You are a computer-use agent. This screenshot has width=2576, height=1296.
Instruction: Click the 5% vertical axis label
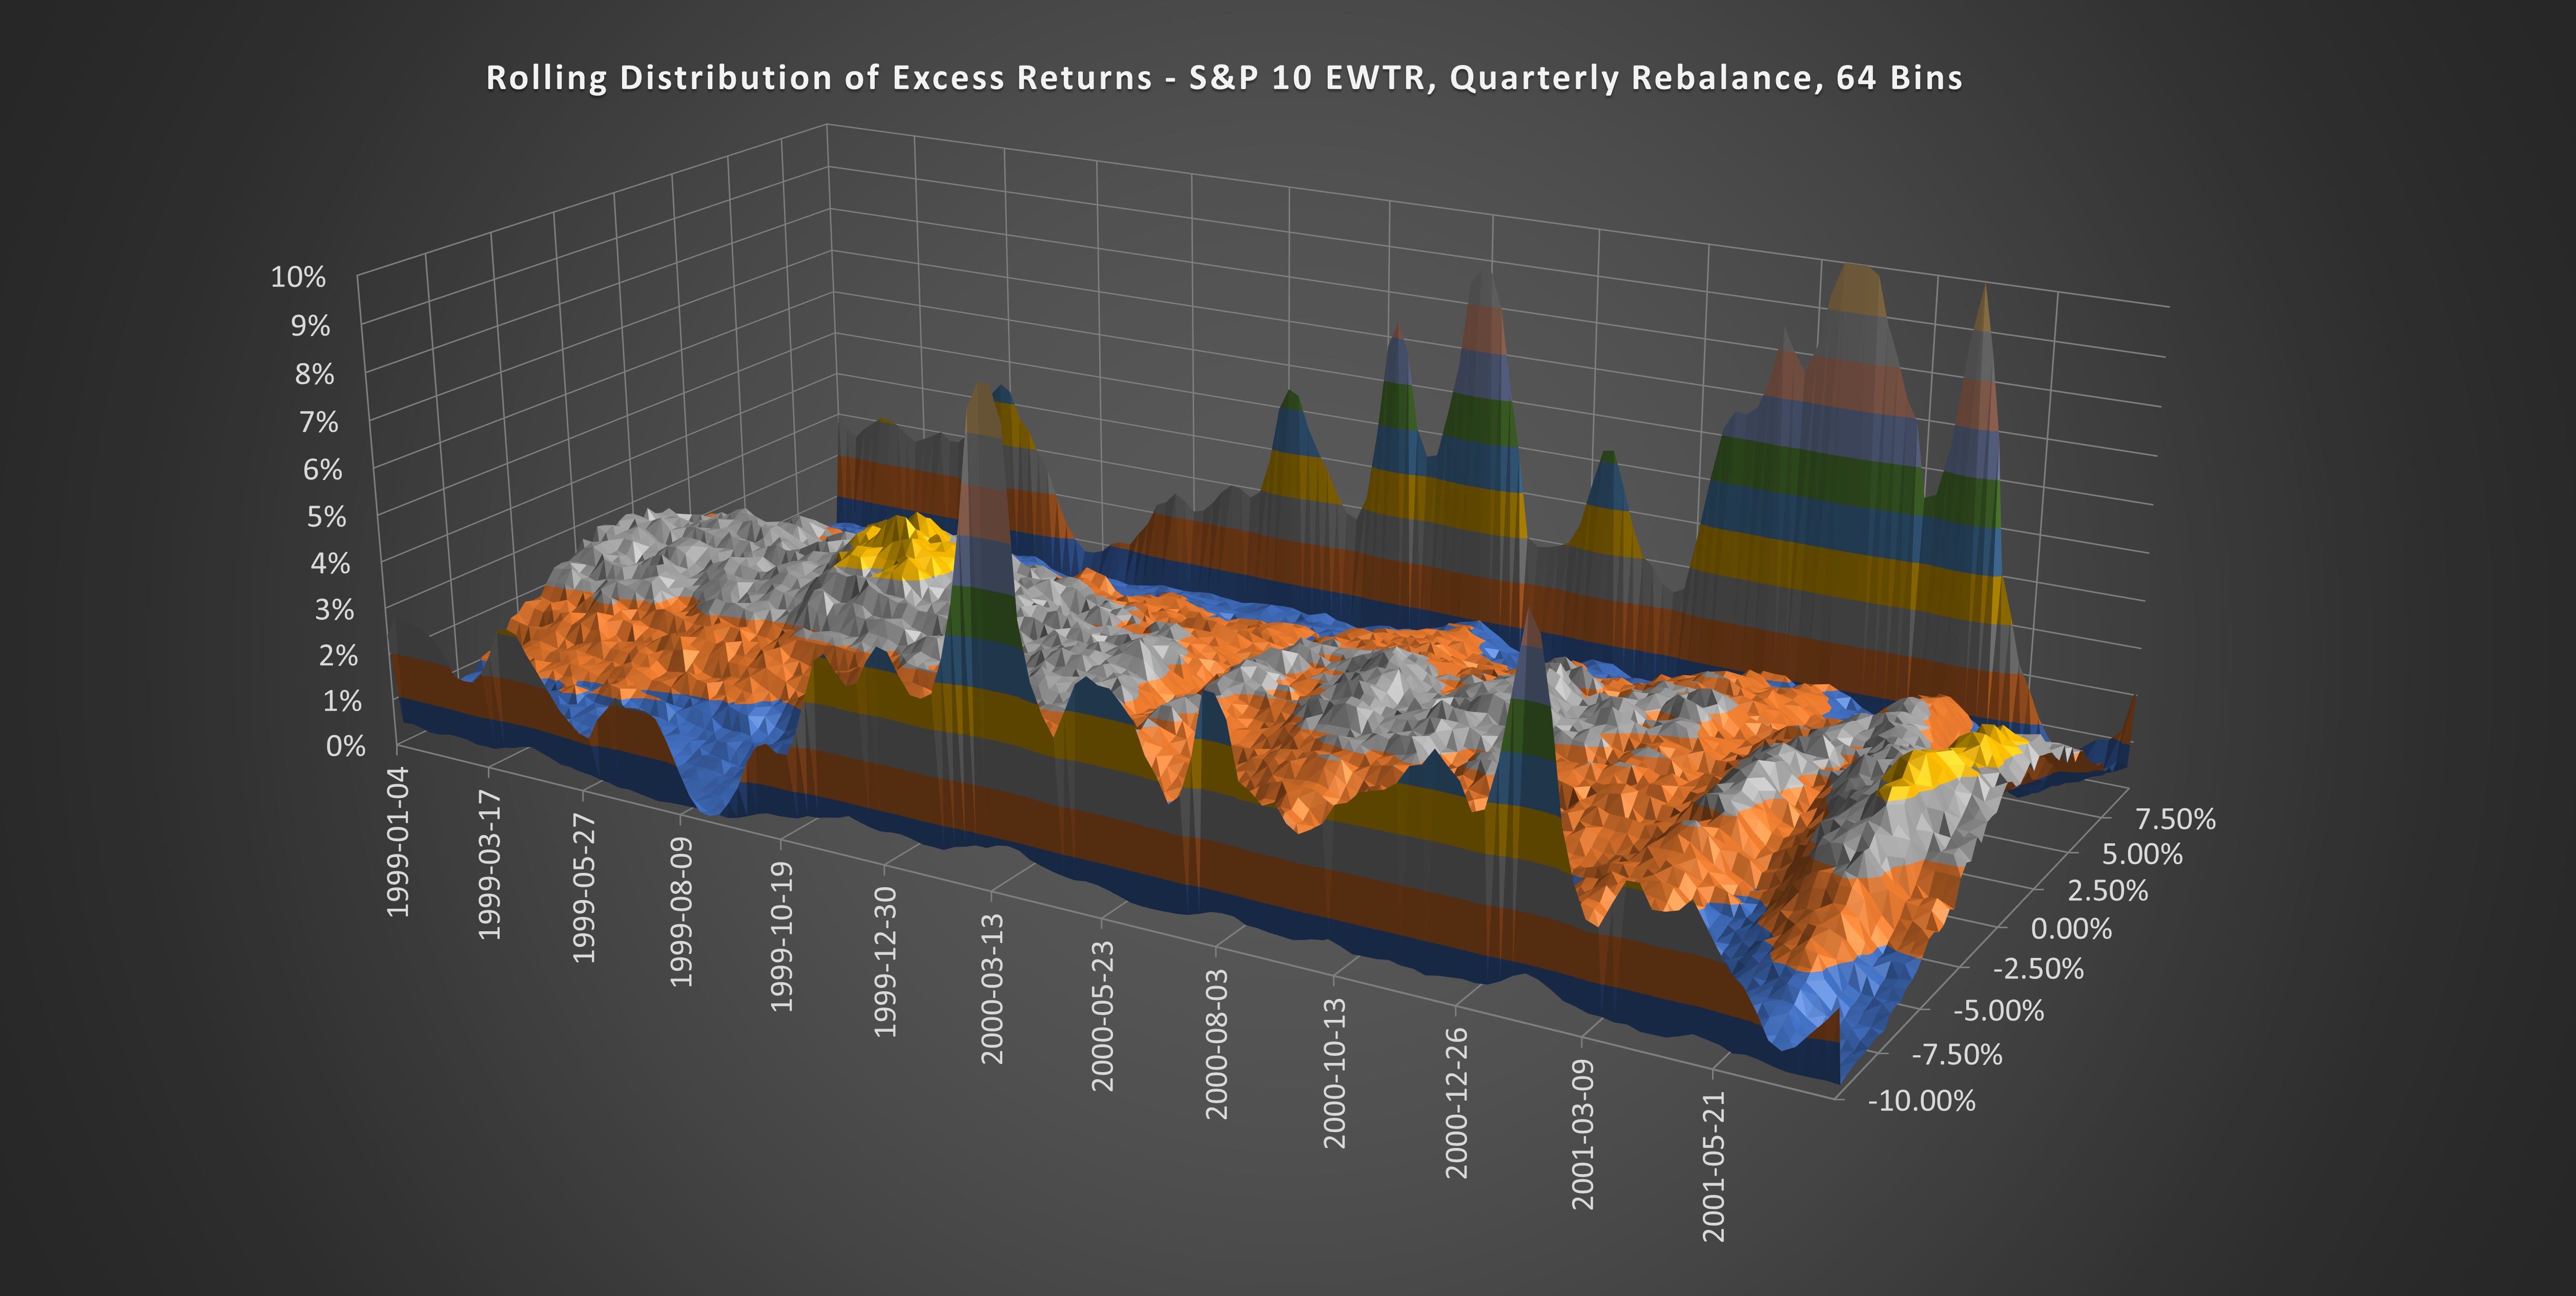pyautogui.click(x=326, y=517)
